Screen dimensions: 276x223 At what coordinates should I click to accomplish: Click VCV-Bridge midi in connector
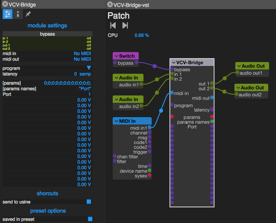[x=172, y=93]
